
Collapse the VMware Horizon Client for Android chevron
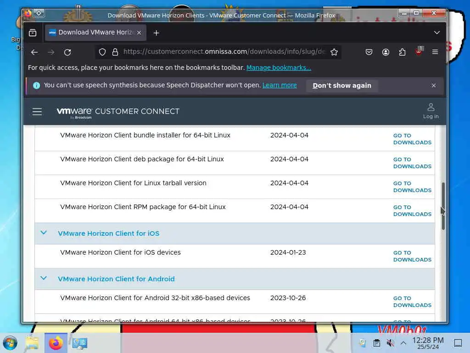click(x=44, y=278)
